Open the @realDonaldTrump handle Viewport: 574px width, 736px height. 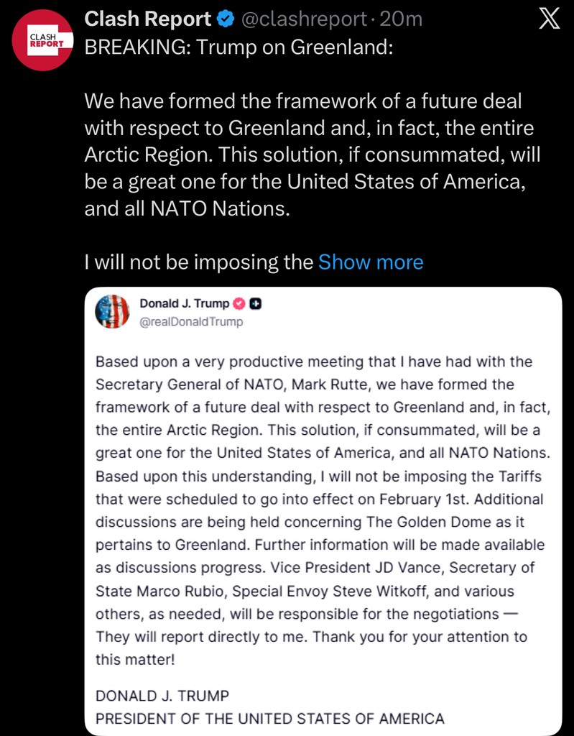(191, 321)
